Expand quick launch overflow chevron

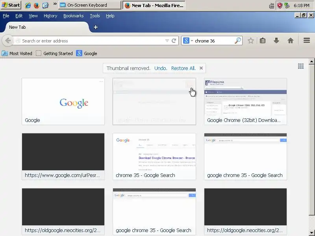[55, 4]
